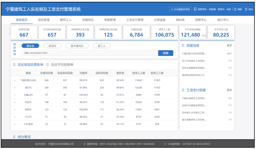Image resolution: width=256 pixels, height=149 pixels.
Task: Click the 监管单位 user icon in header
Action: click(195, 9)
